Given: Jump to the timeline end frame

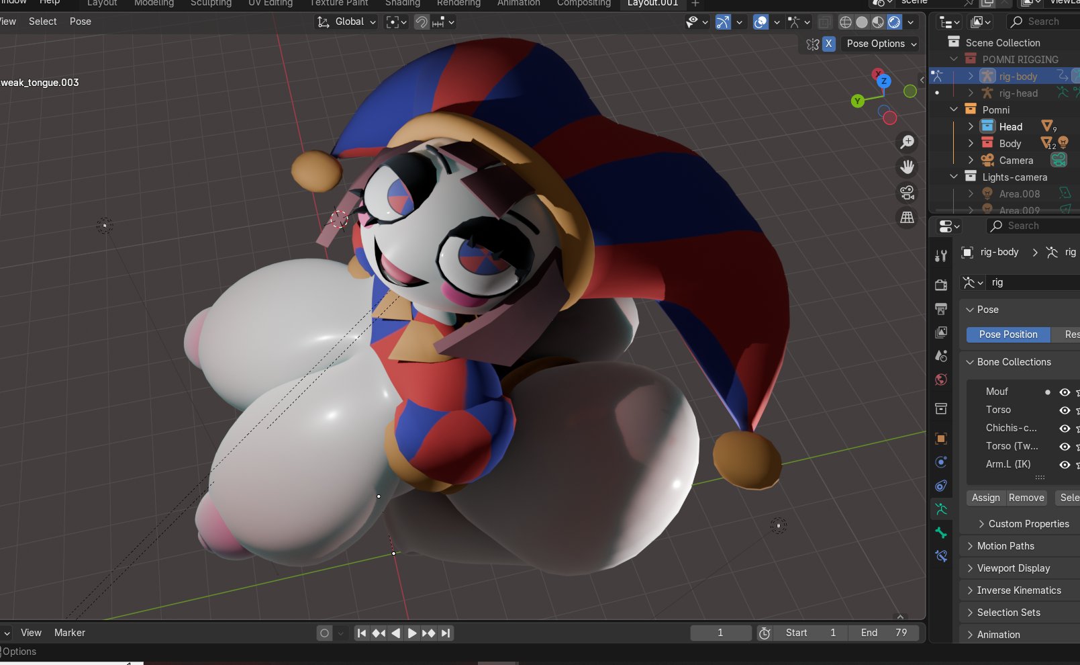Looking at the screenshot, I should 446,633.
